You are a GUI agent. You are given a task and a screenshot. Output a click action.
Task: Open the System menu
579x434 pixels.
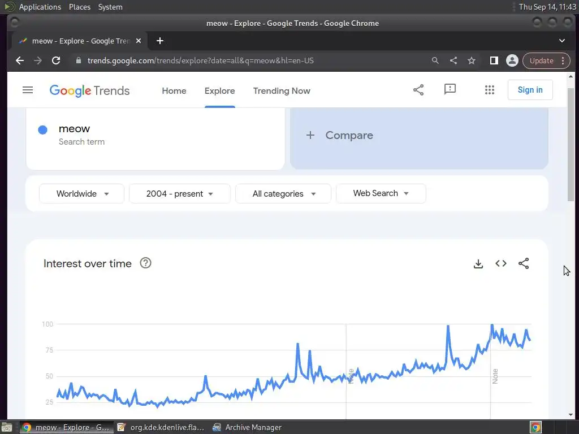110,7
